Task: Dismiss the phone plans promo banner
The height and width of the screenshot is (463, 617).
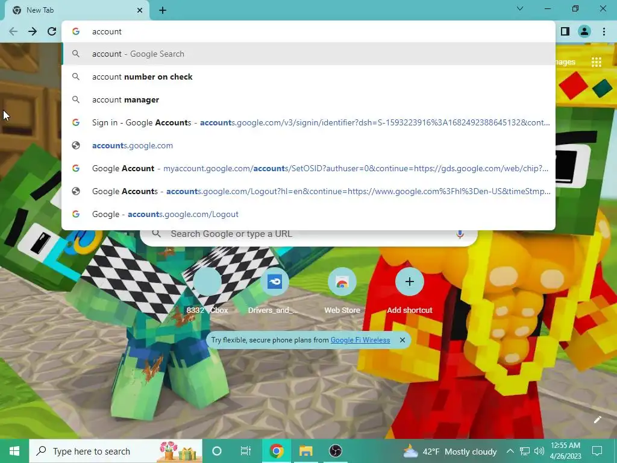Action: coord(402,340)
